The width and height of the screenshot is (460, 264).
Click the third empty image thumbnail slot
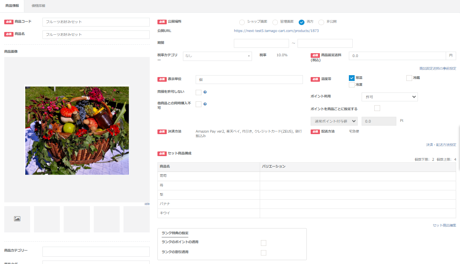click(77, 219)
